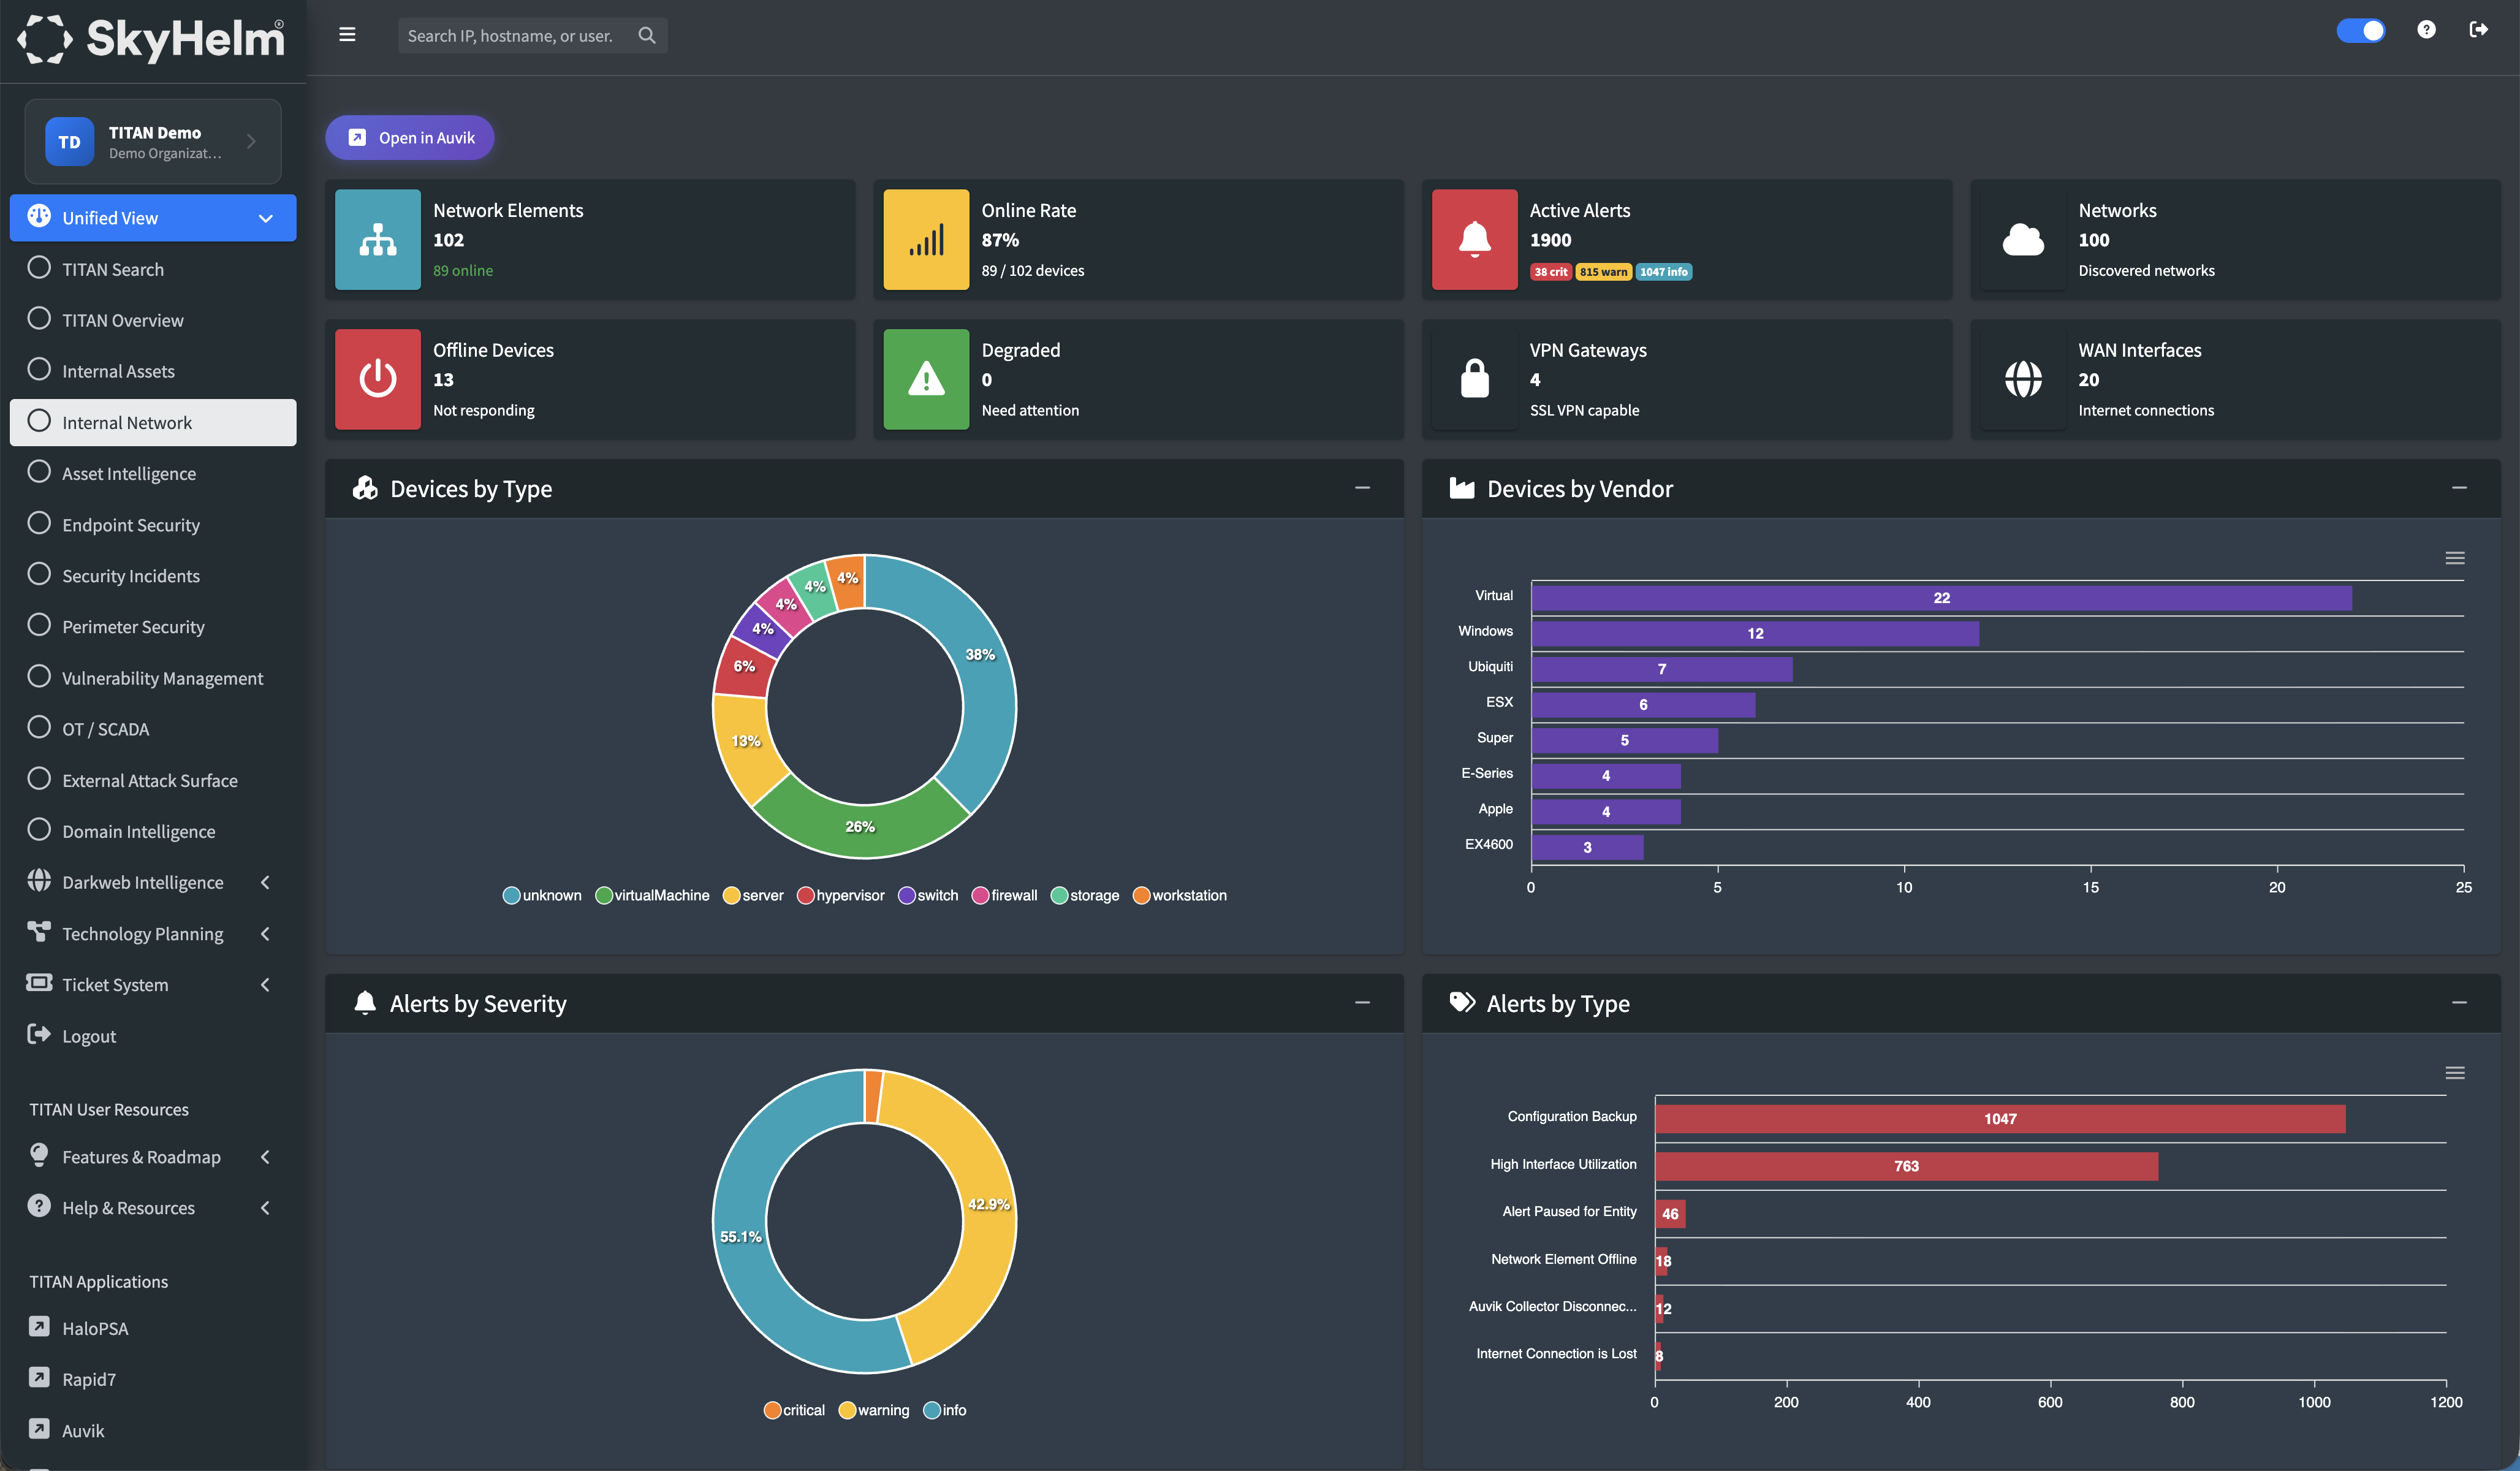Viewport: 2520px width, 1471px height.
Task: Click the Offline Devices power icon
Action: pos(378,379)
